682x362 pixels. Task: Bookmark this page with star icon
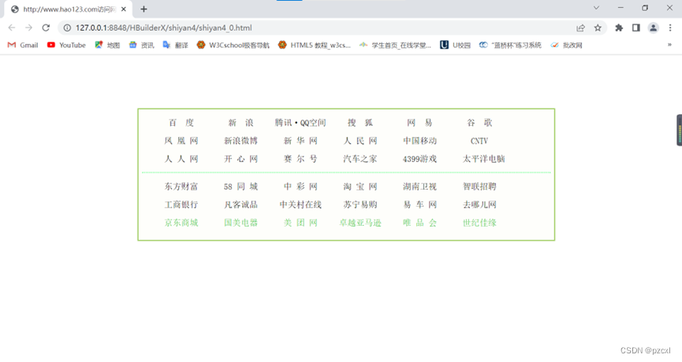pos(598,28)
